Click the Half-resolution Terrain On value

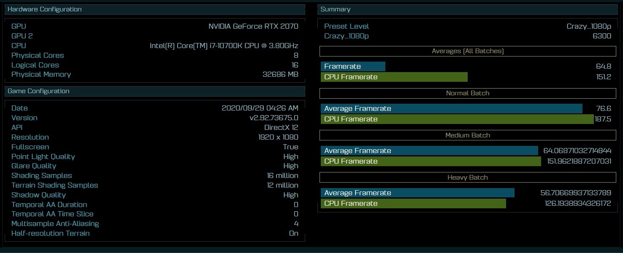click(294, 233)
